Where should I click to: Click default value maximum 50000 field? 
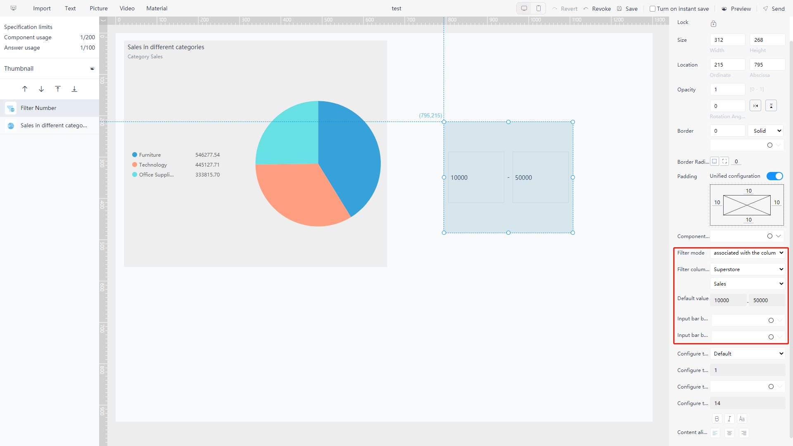(767, 300)
